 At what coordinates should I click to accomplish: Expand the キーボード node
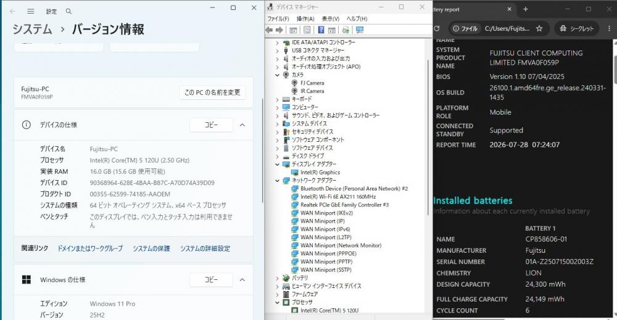tap(277, 99)
